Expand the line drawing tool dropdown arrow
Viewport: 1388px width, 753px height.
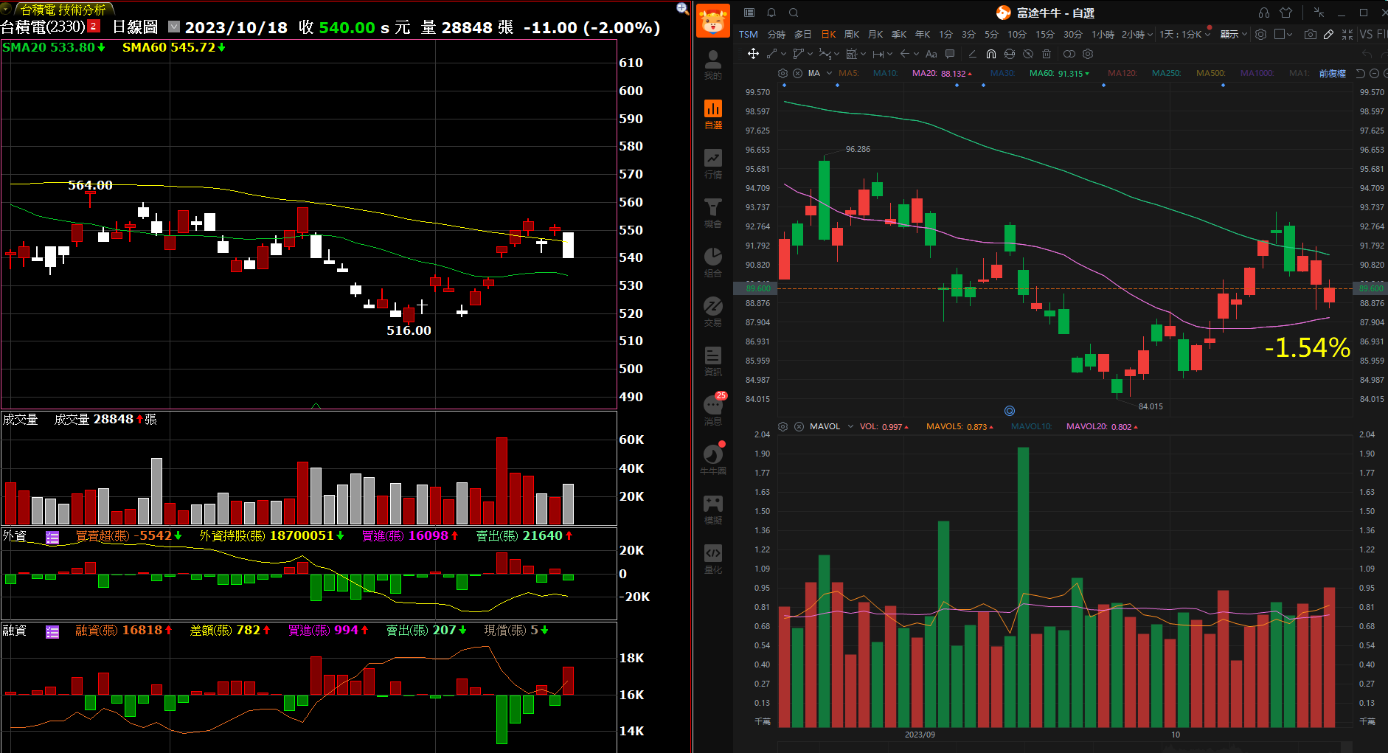point(784,54)
